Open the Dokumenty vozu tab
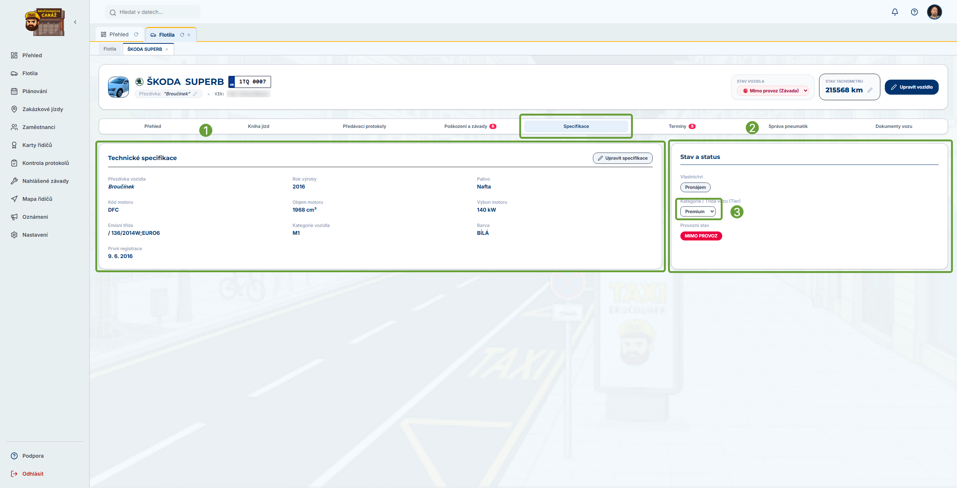957x488 pixels. (893, 126)
